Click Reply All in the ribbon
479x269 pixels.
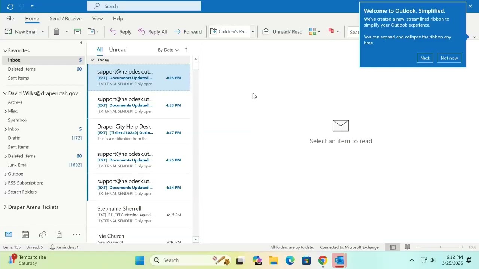(152, 32)
